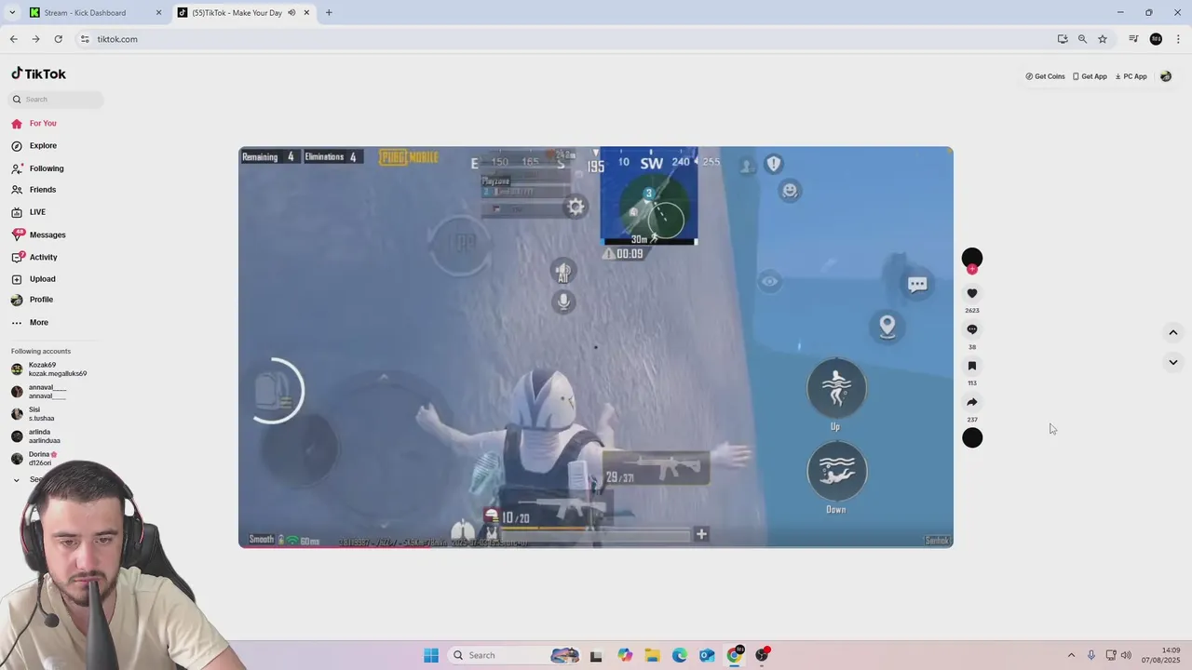The width and height of the screenshot is (1192, 670).
Task: Go back in browser
Action: tap(13, 39)
